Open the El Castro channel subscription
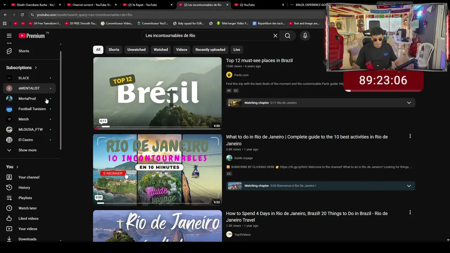Image resolution: width=450 pixels, height=253 pixels. tap(30, 140)
